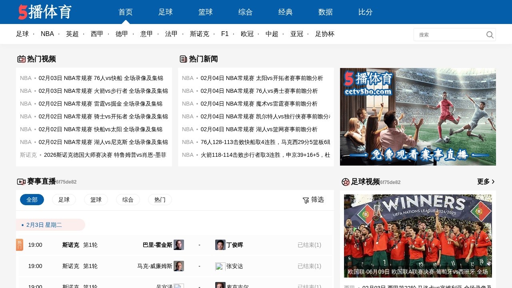Click the filter funnel icon
512x288 pixels.
(x=306, y=200)
